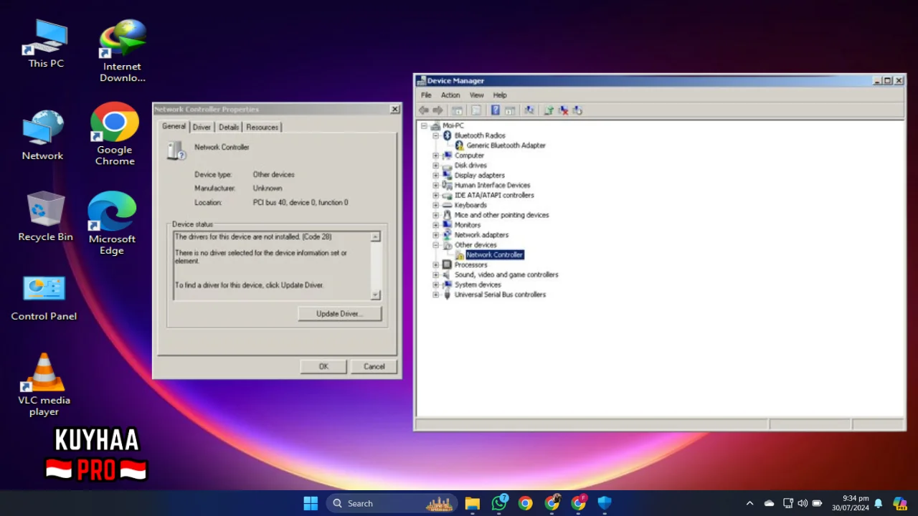Open This PC desktop icon
This screenshot has height=516, width=918.
click(46, 44)
